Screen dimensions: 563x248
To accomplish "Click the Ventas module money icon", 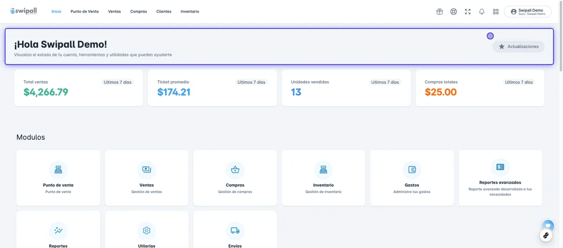I will pos(146,170).
